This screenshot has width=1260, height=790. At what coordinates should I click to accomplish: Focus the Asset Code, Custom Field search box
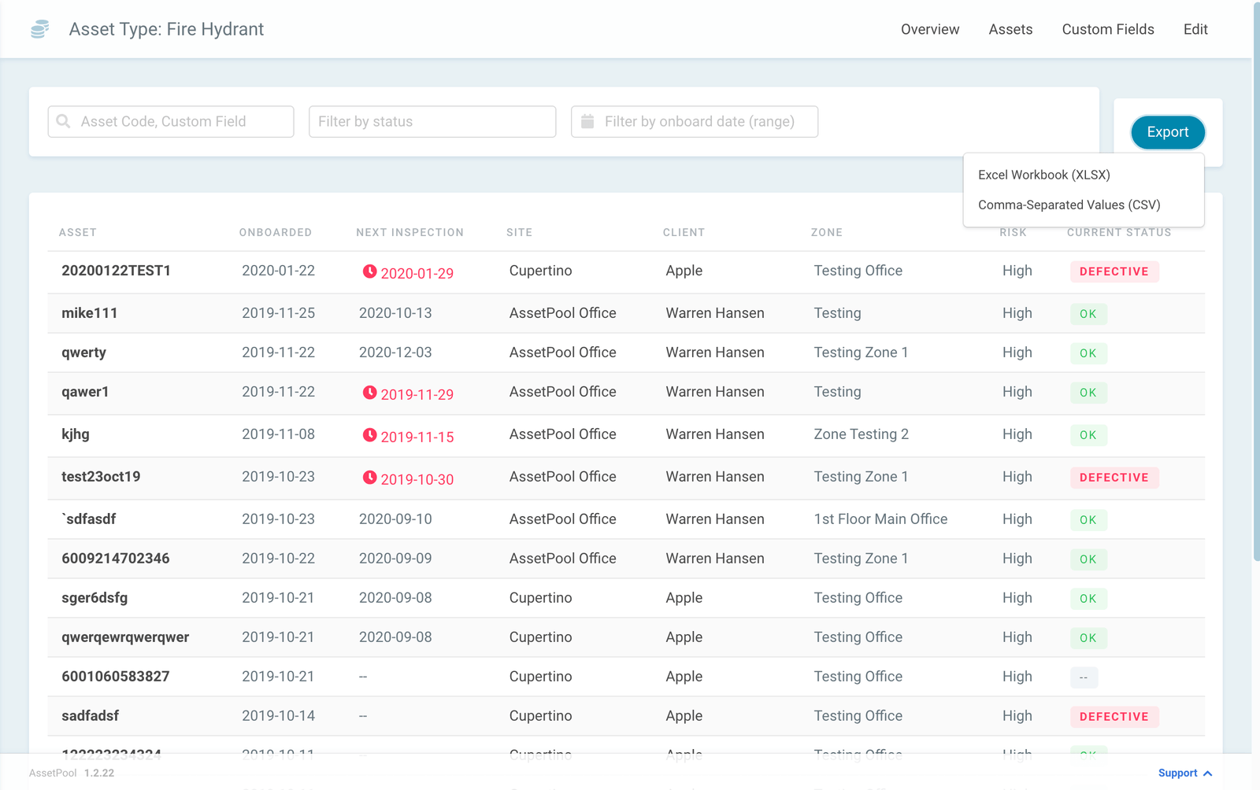tap(171, 122)
